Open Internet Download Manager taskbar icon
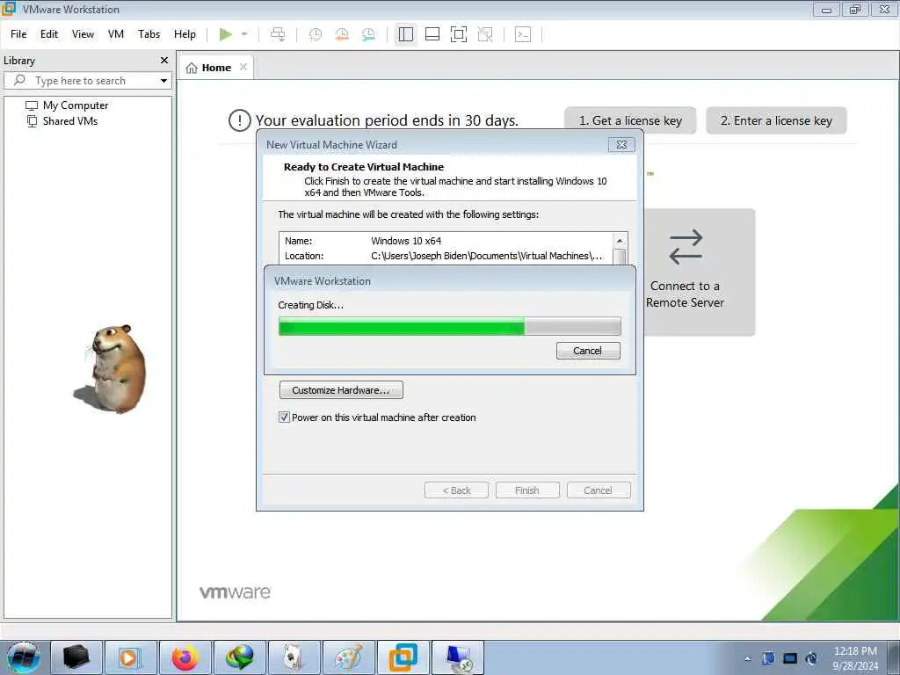Viewport: 900px width, 675px height. pos(239,657)
